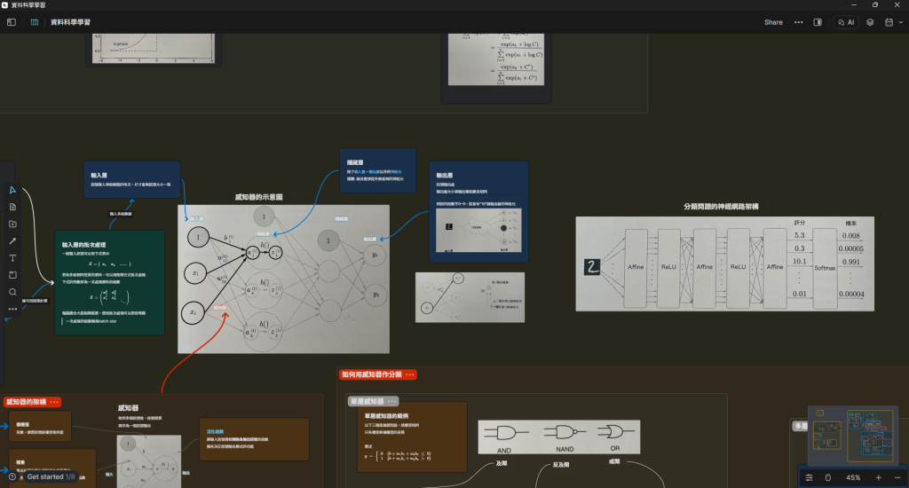Select the arrow connector tool
This screenshot has height=488, width=909.
pyautogui.click(x=12, y=241)
